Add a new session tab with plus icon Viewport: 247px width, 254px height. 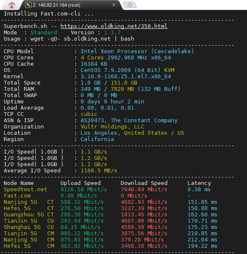click(130, 5)
